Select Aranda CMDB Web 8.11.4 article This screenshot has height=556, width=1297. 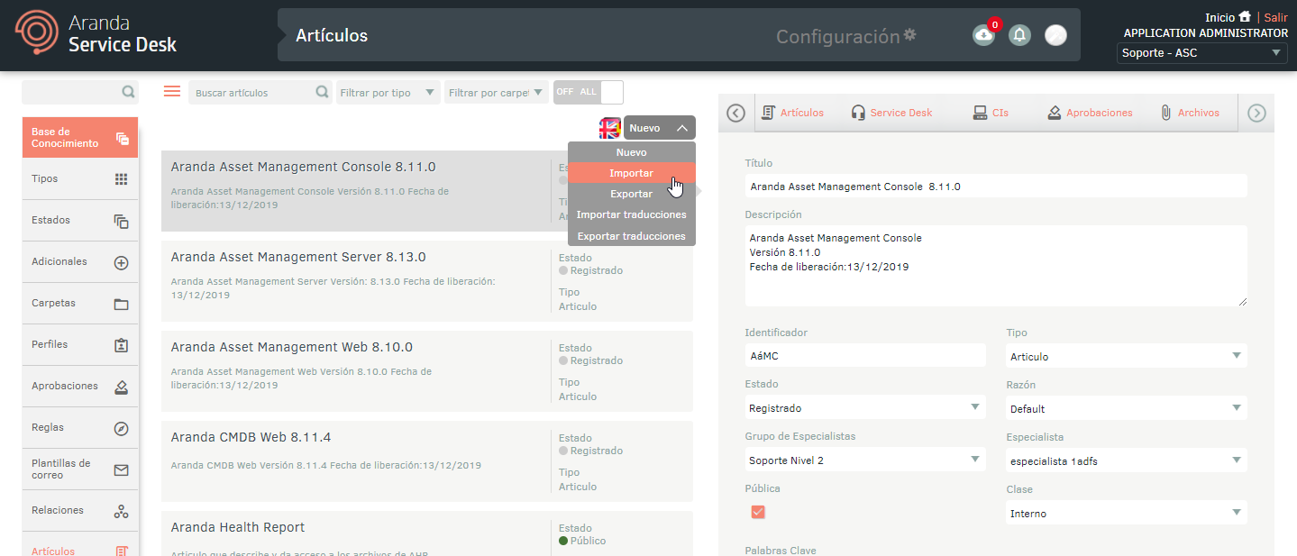427,461
